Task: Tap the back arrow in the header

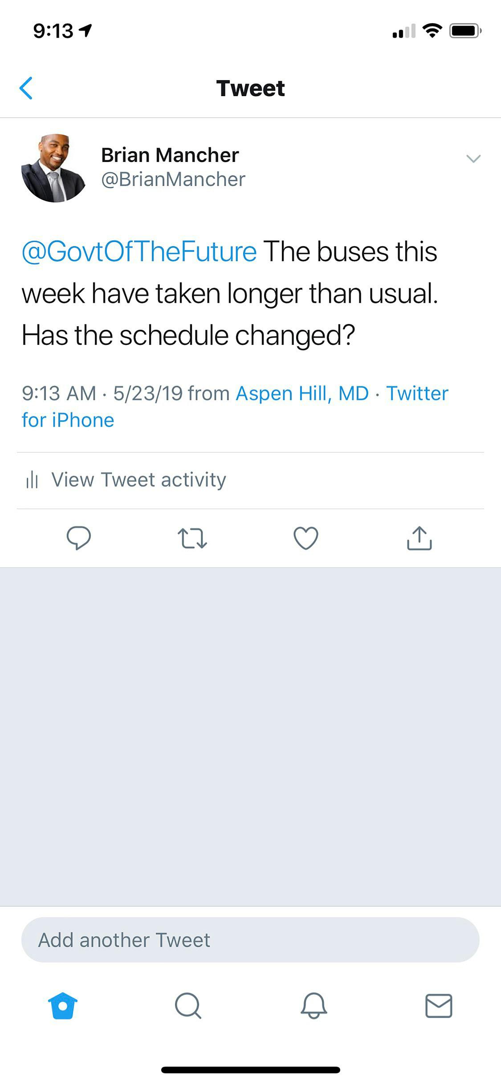Action: point(26,88)
